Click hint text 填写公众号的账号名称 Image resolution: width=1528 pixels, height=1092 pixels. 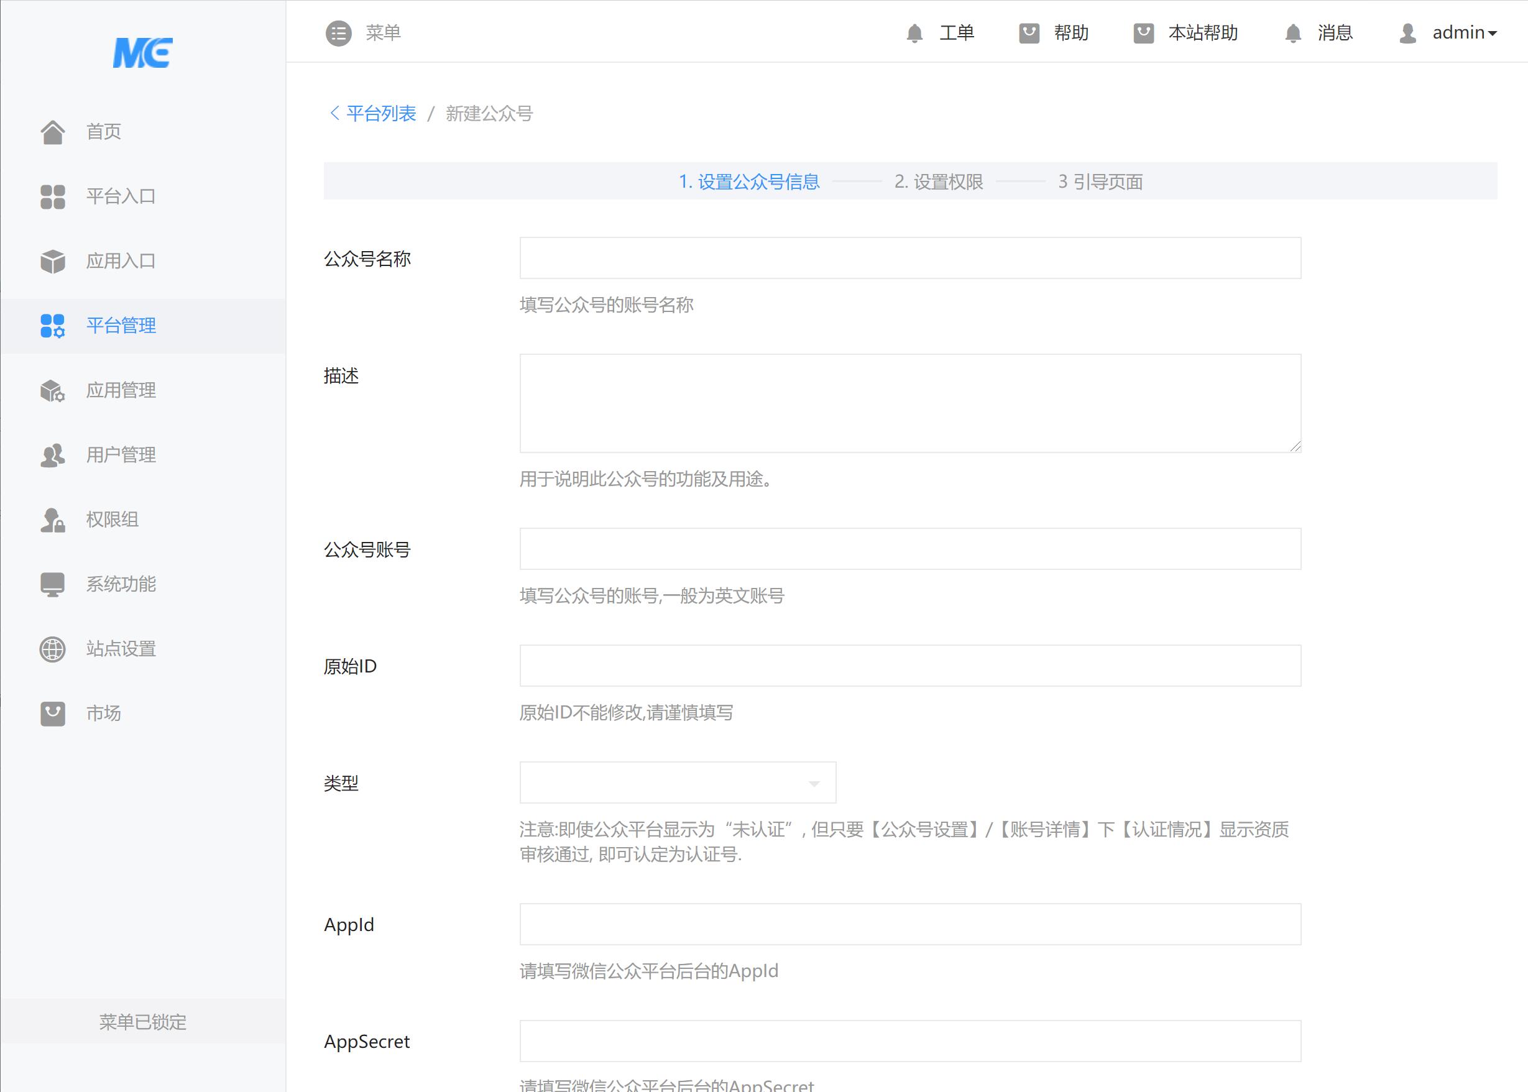coord(606,305)
